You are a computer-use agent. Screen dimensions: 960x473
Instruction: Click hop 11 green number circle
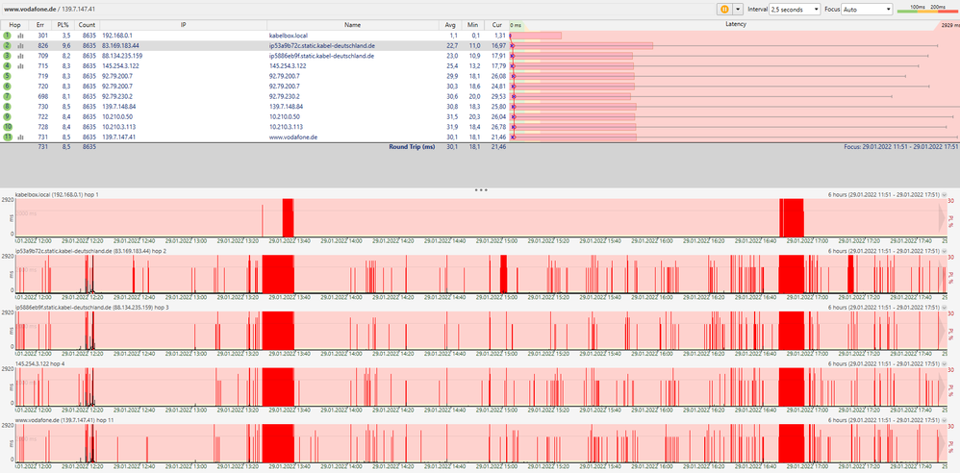(x=8, y=137)
